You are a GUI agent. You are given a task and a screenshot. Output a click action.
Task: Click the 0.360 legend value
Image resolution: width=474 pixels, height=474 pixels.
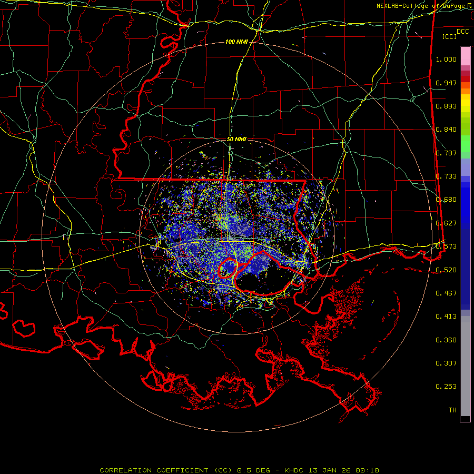pos(446,340)
